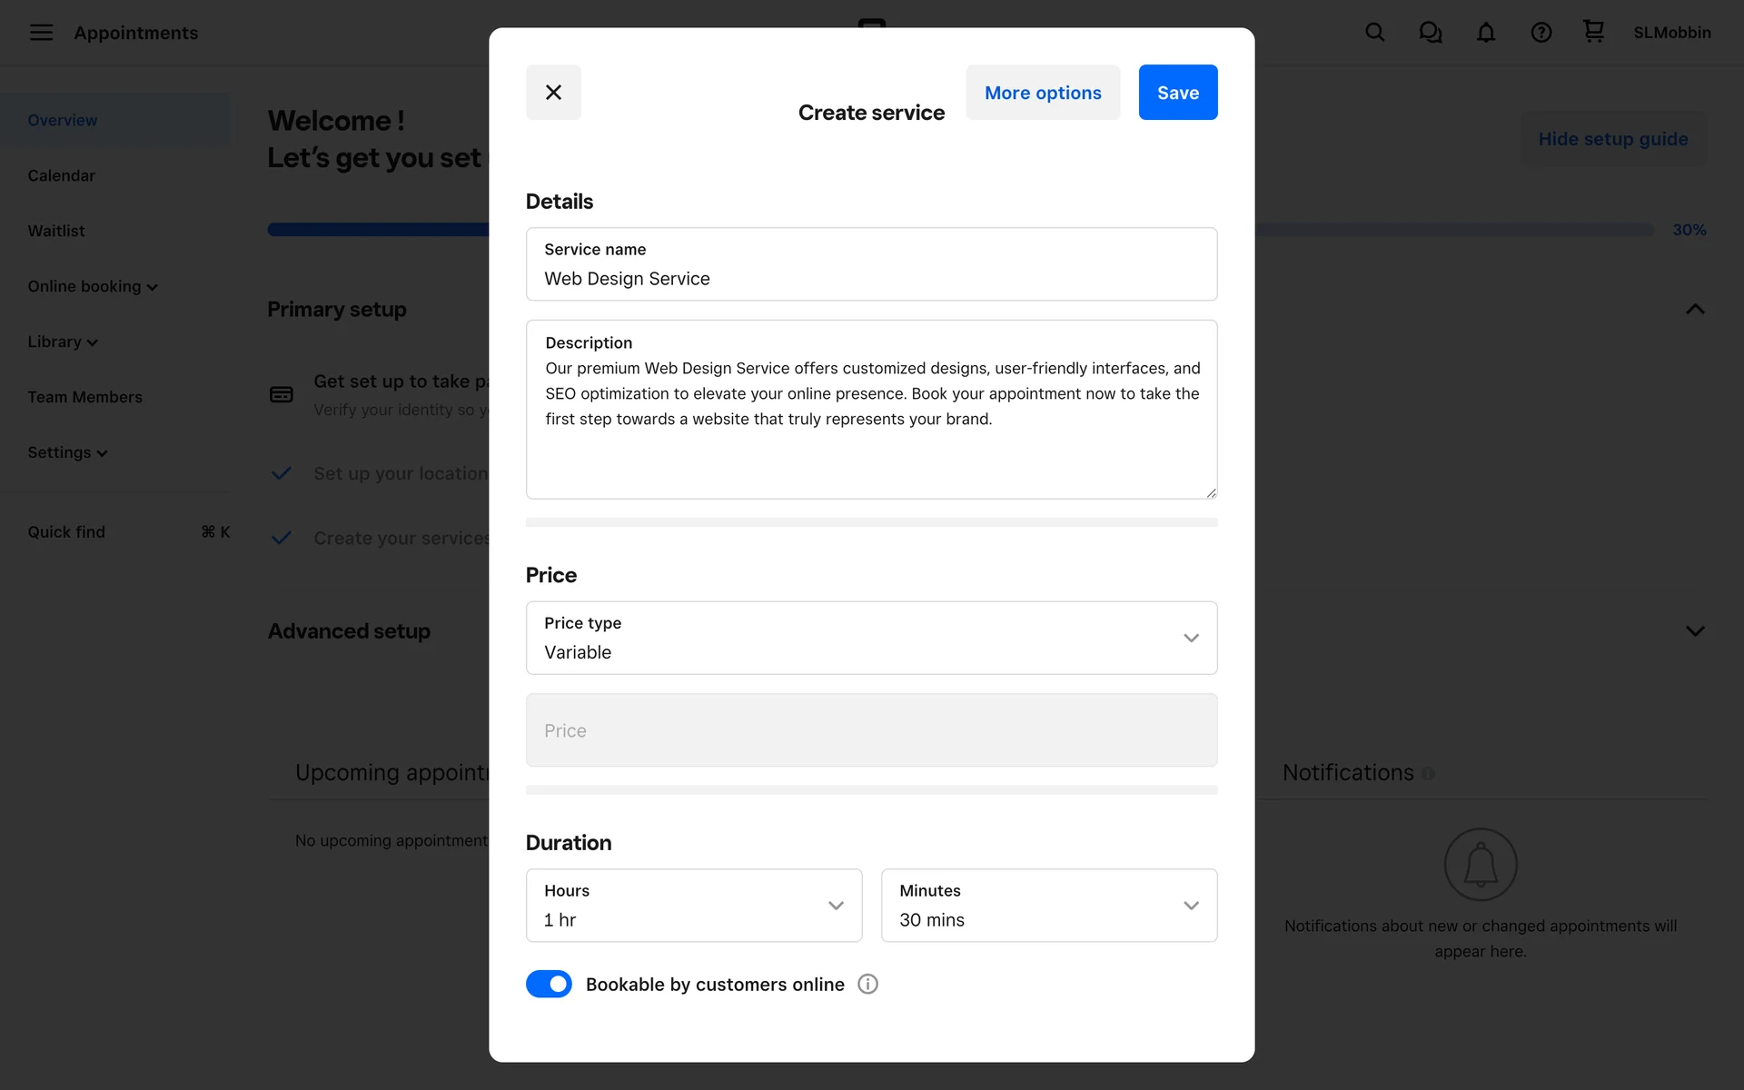Screen dimensions: 1744x1090
Task: Open the messages chat icon
Action: pos(1430,33)
